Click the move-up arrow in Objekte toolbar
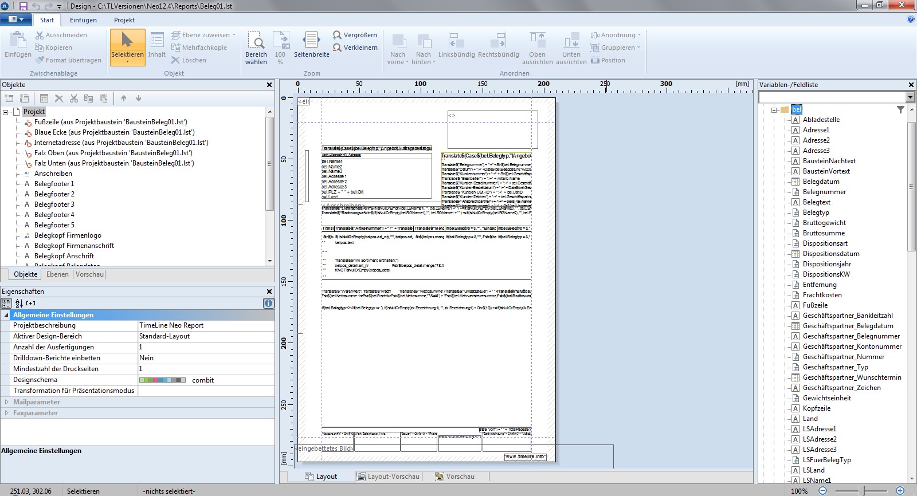The height and width of the screenshot is (496, 917). coord(124,99)
